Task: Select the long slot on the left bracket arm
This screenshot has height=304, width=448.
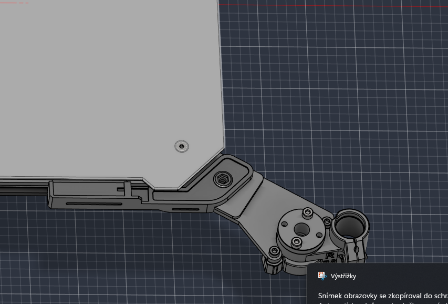Action: point(94,204)
